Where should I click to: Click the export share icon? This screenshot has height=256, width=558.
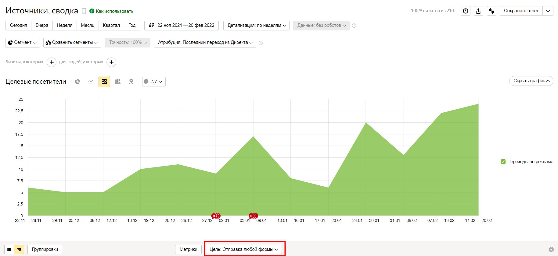pyautogui.click(x=478, y=11)
